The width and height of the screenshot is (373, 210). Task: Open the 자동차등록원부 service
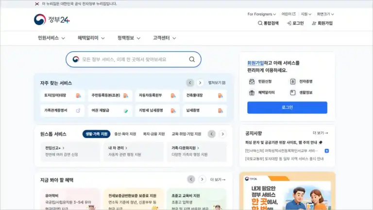pyautogui.click(x=157, y=95)
